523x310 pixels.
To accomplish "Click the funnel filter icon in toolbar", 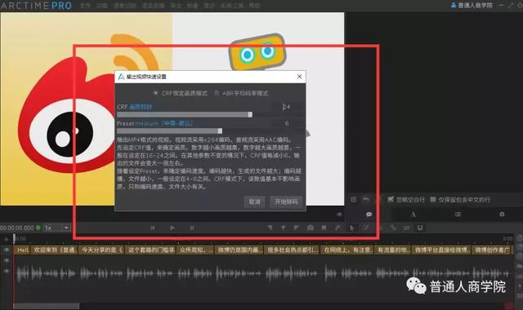I will [x=284, y=228].
